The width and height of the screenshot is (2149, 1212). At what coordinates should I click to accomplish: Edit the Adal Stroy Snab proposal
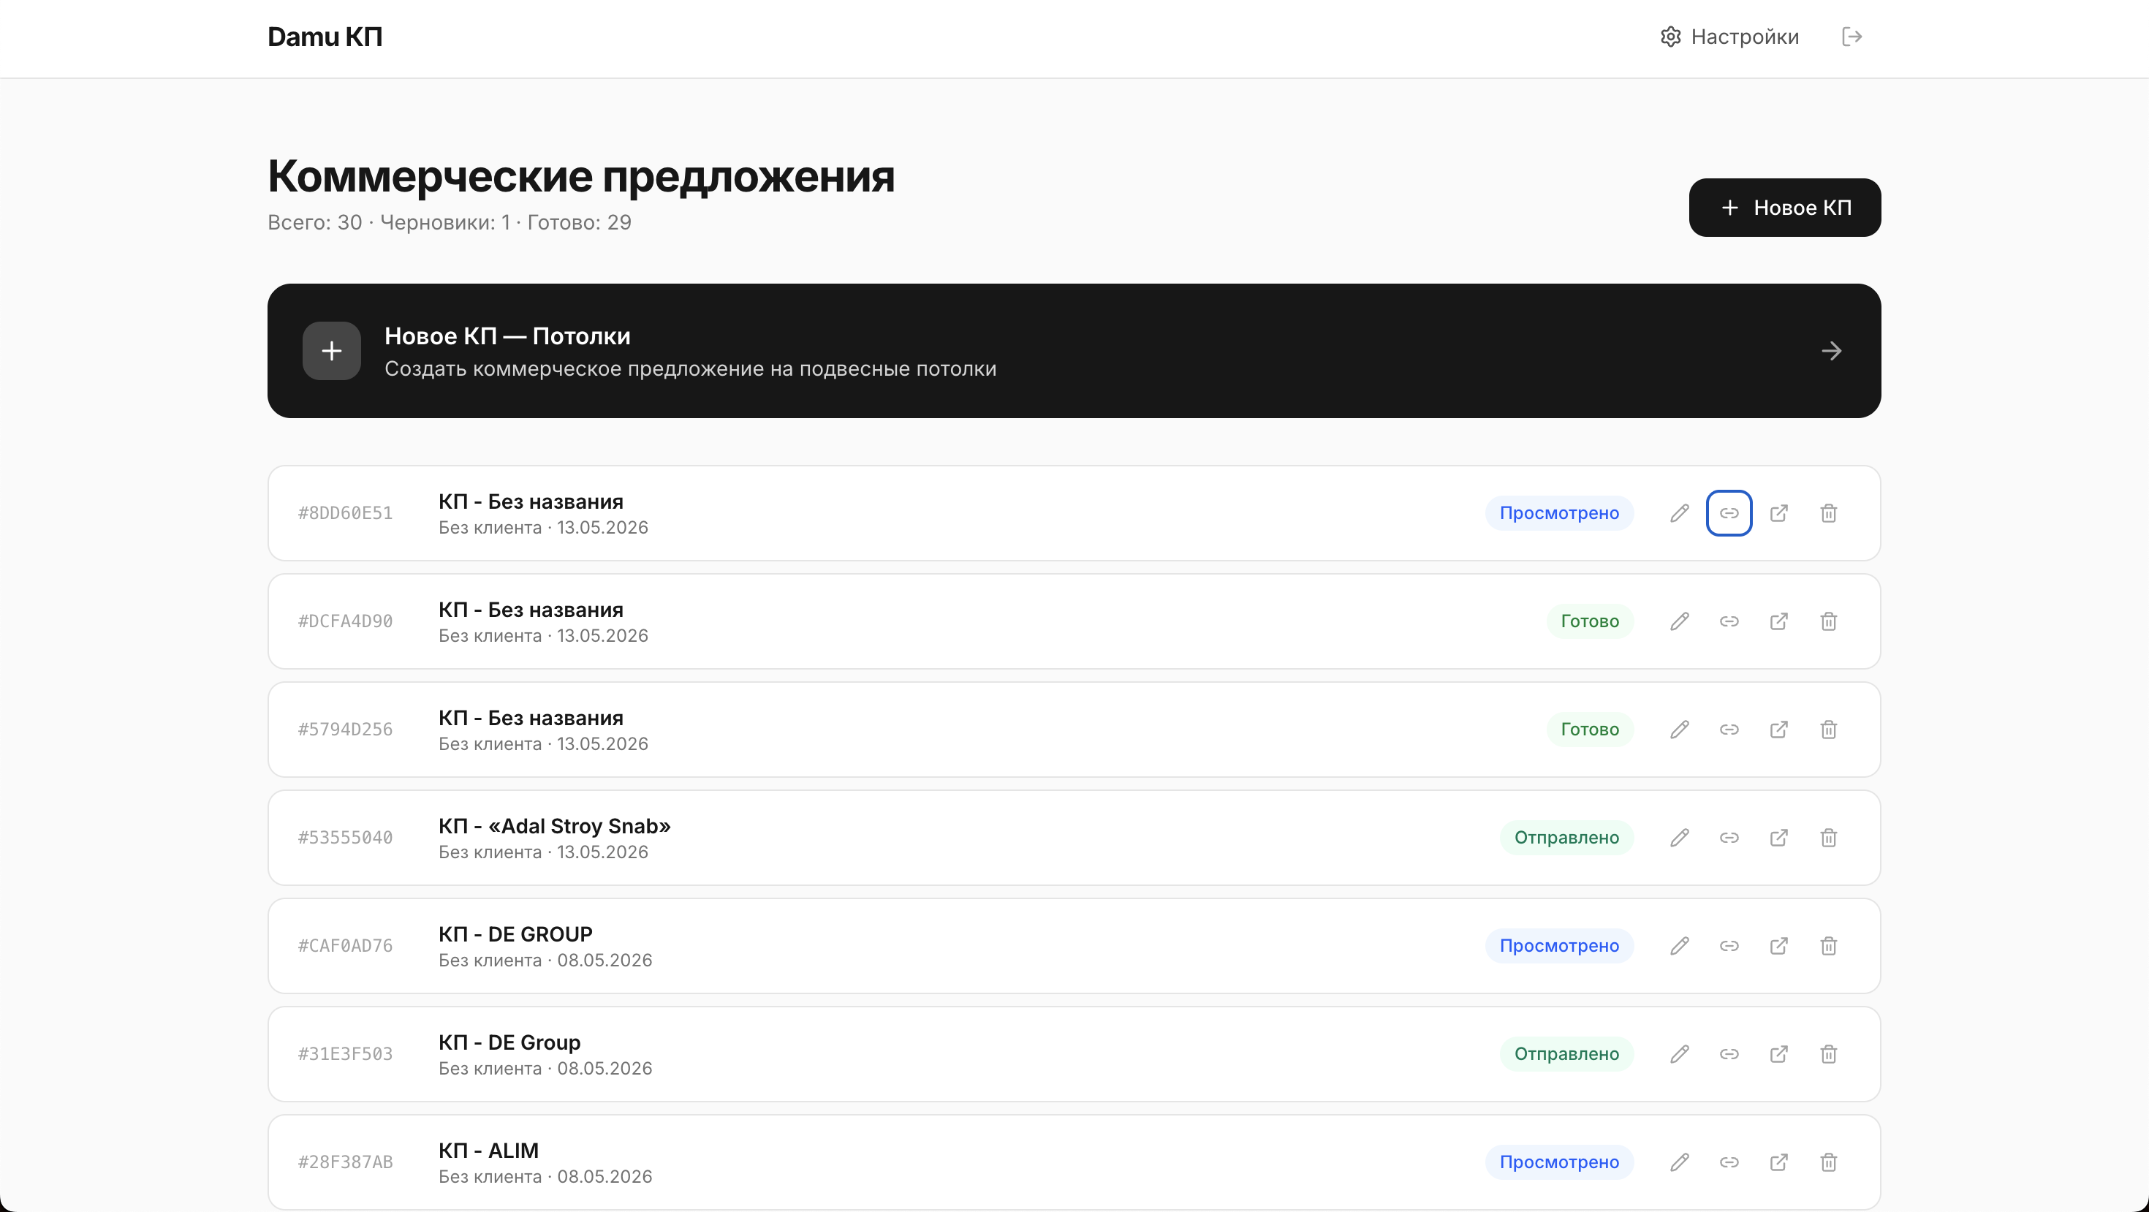(1679, 838)
